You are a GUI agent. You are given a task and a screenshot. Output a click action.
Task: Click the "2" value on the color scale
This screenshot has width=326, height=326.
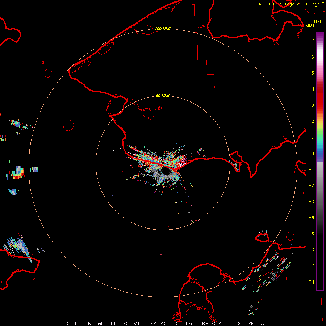pos(313,121)
